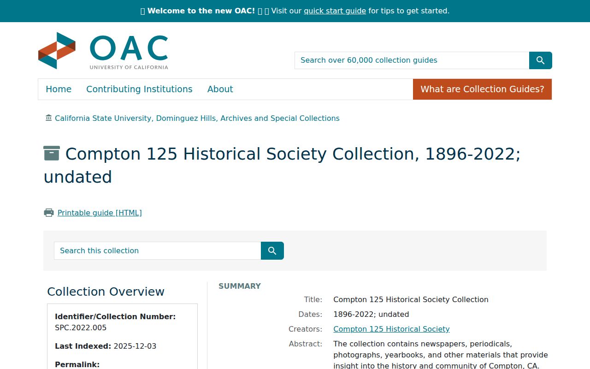Screen dimensions: 590x369
Task: Click the OAC logo
Action: point(103,51)
